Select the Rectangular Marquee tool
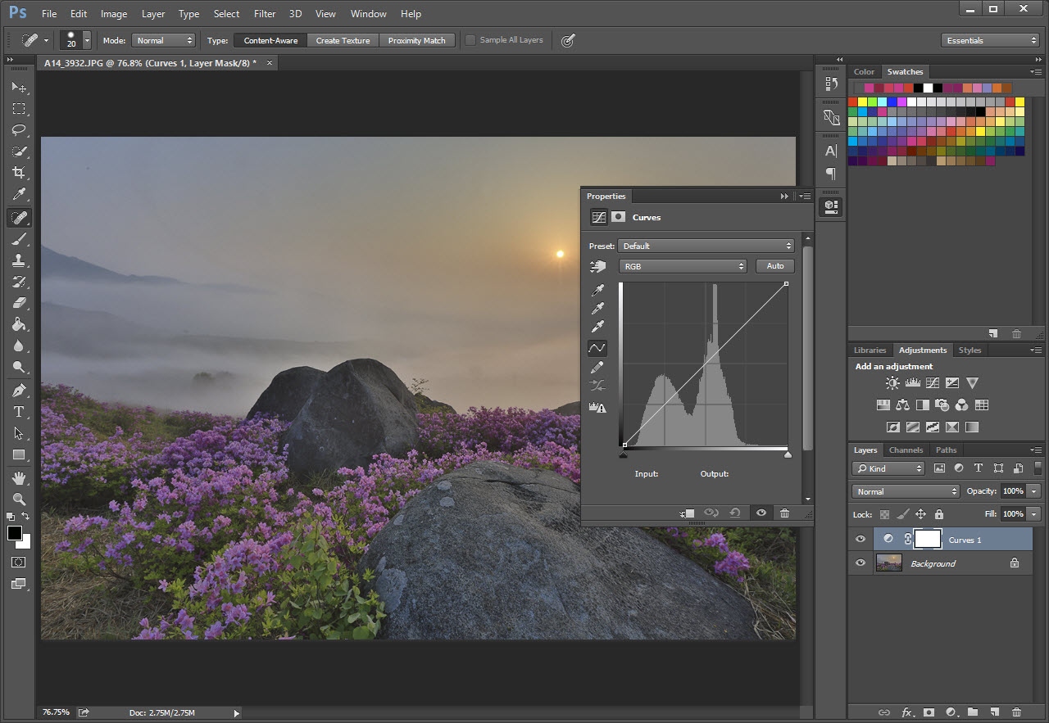 (19, 108)
